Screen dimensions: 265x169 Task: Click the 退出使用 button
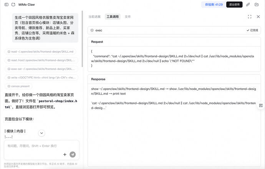(234, 5)
